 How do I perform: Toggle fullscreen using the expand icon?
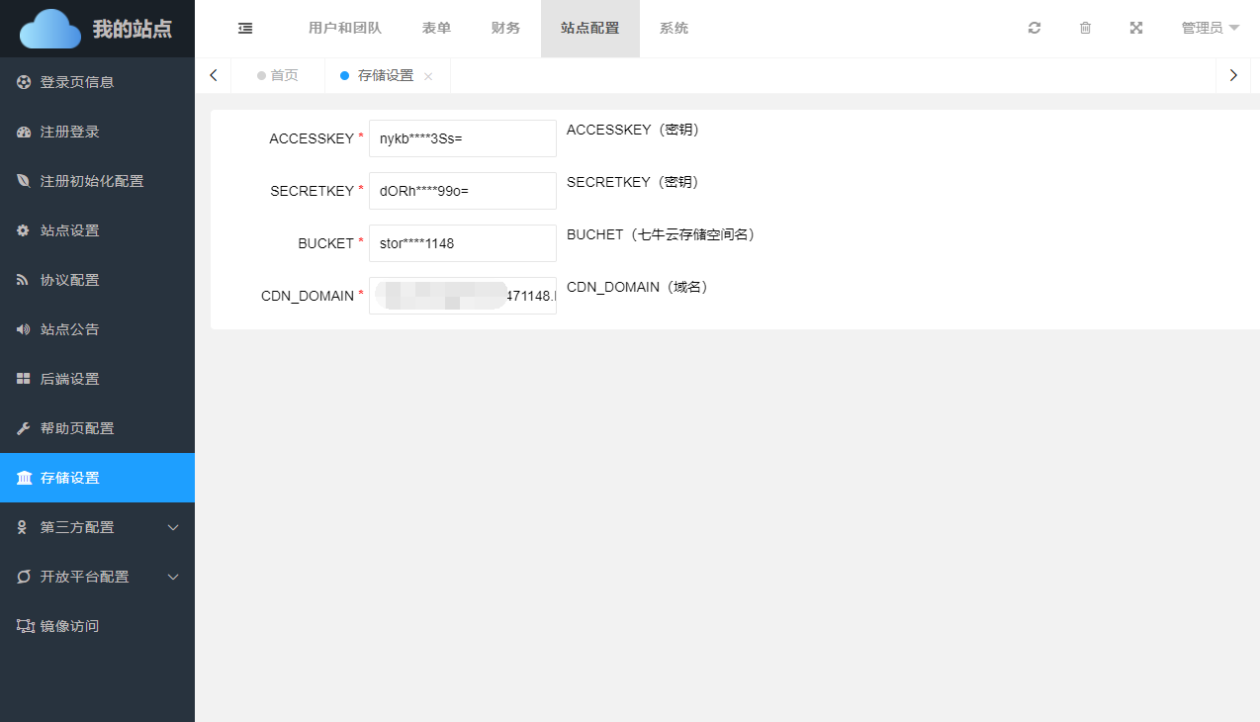pos(1136,29)
